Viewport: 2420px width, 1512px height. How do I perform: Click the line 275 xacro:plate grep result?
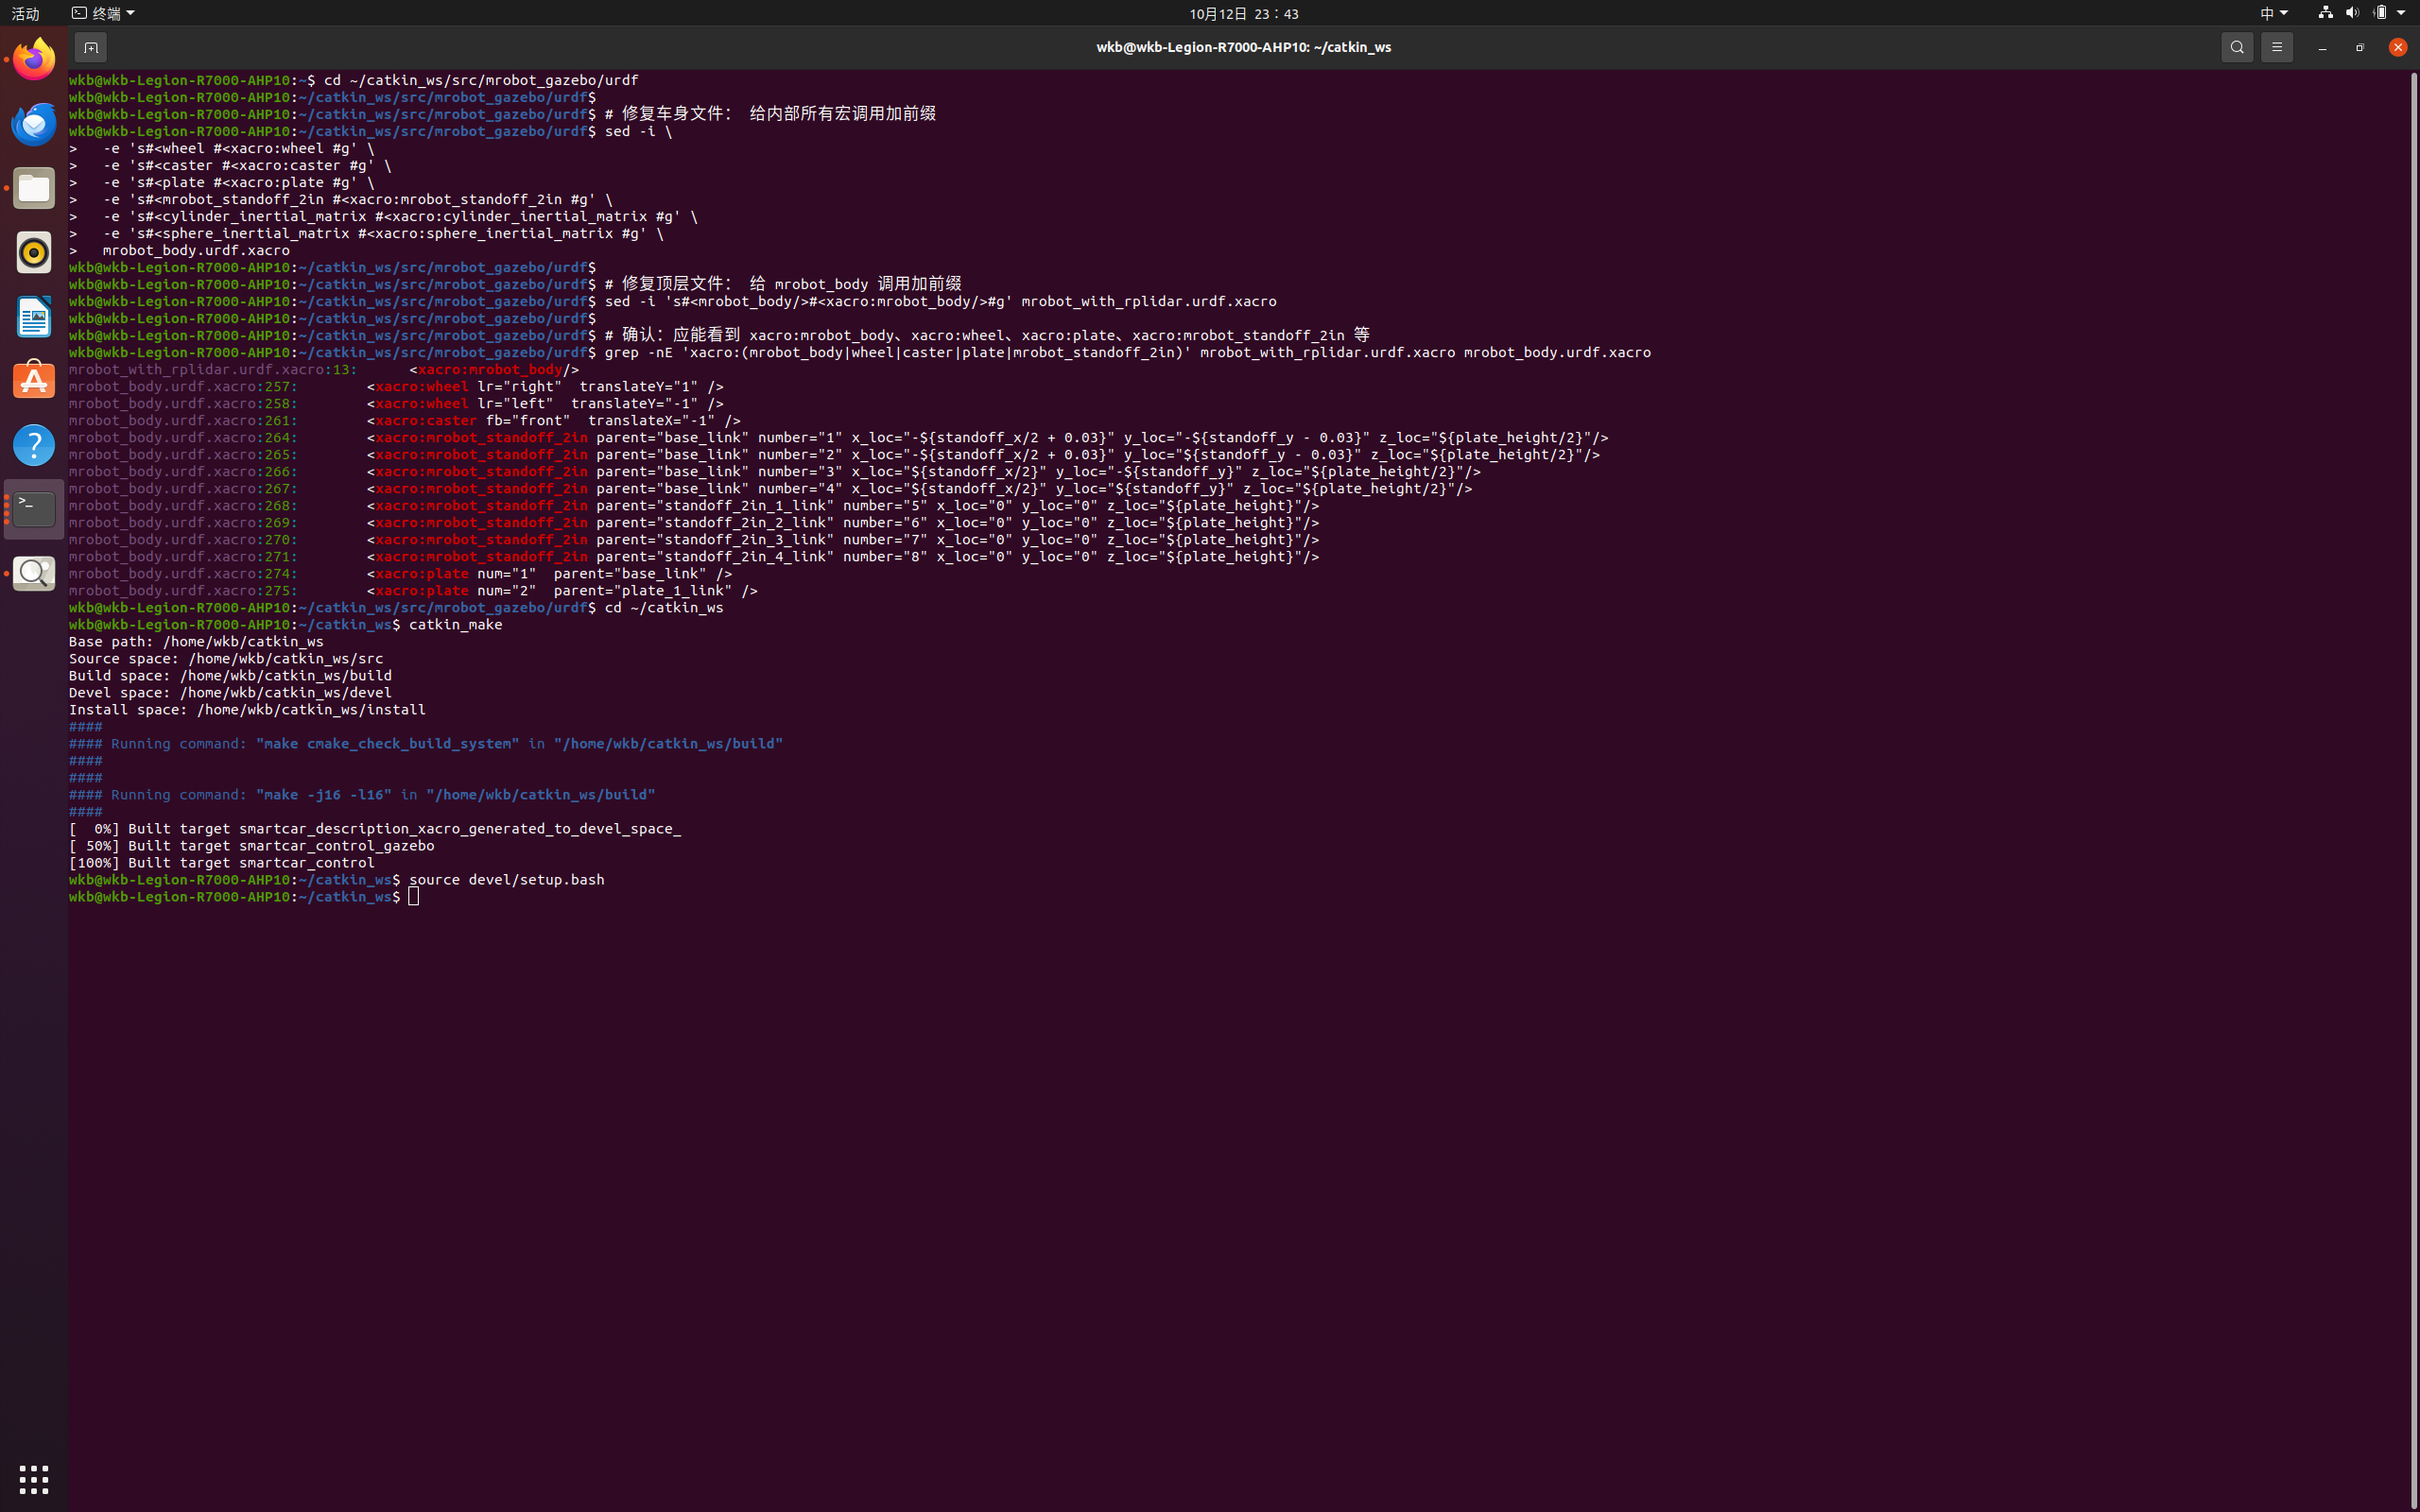[413, 591]
